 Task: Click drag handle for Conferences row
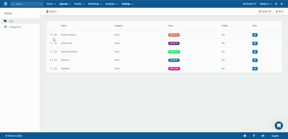pyautogui.click(x=51, y=43)
